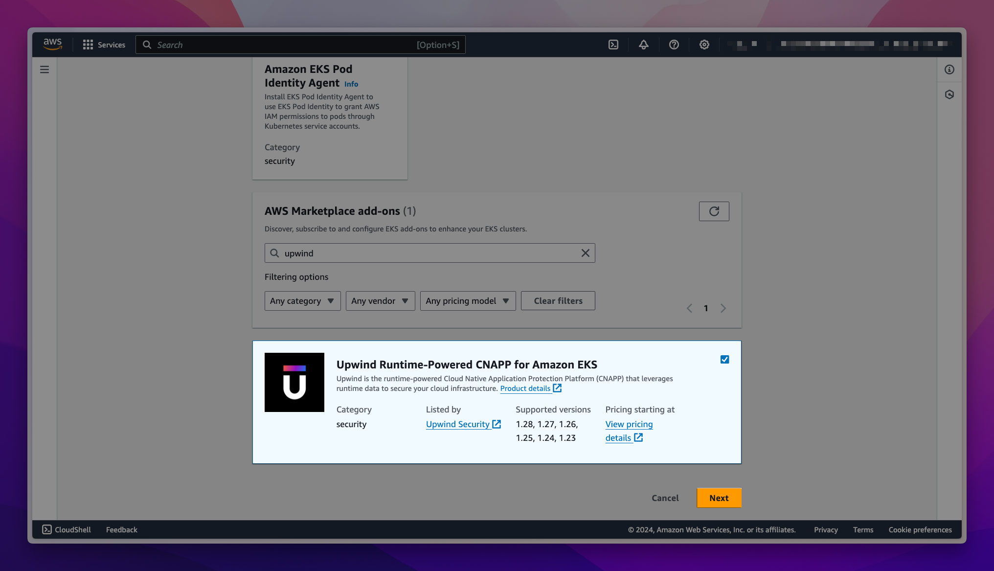Open the info panel icon on right sidebar
This screenshot has width=994, height=571.
pos(949,69)
